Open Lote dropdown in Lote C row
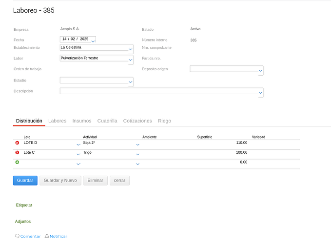 click(78, 154)
